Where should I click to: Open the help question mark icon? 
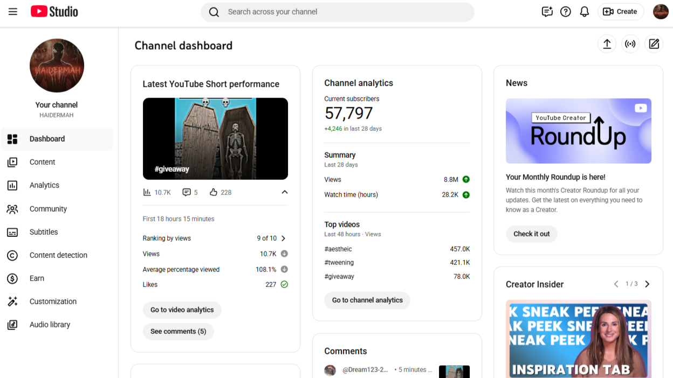(565, 12)
